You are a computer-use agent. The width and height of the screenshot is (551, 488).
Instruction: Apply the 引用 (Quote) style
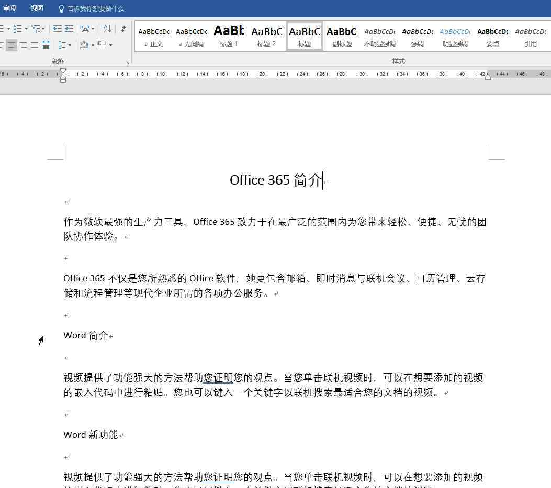click(530, 37)
